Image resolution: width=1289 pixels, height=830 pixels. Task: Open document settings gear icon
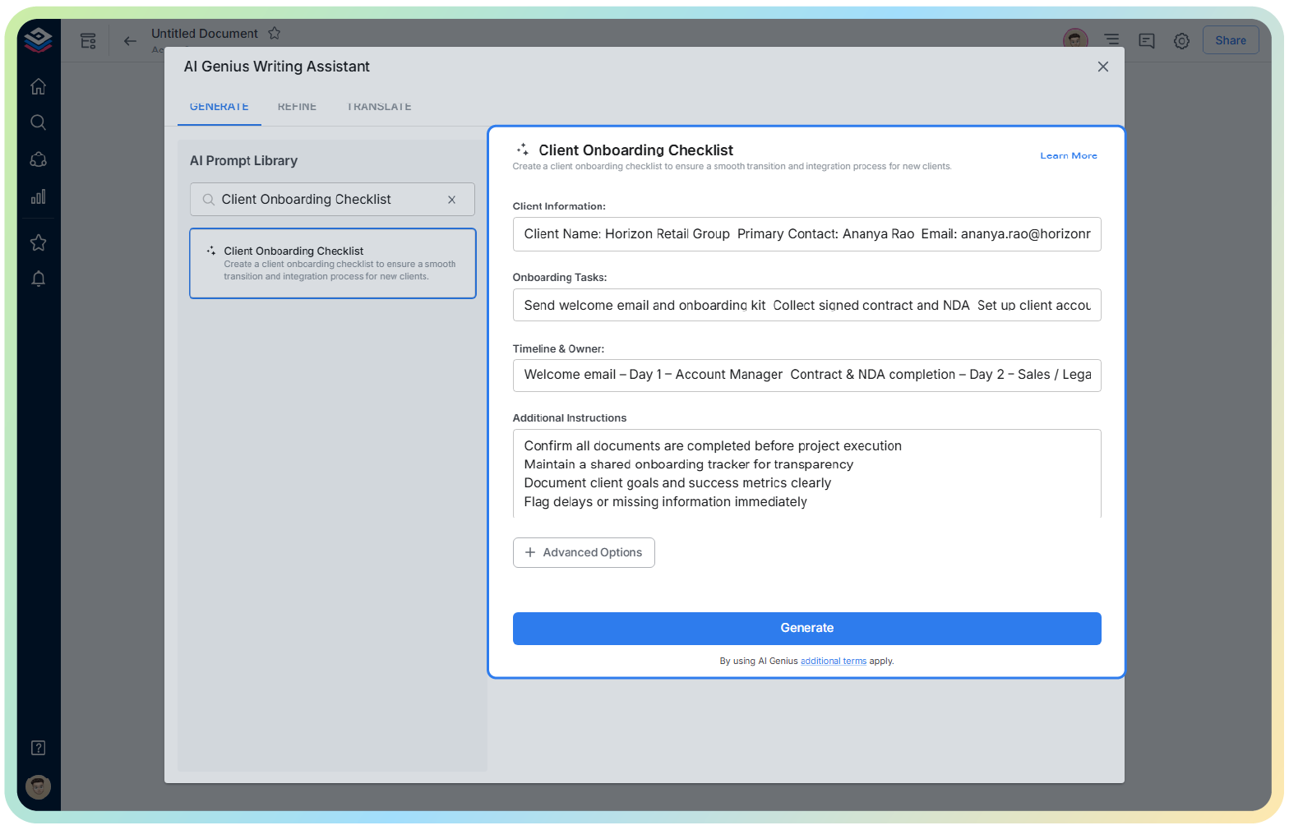tap(1181, 40)
